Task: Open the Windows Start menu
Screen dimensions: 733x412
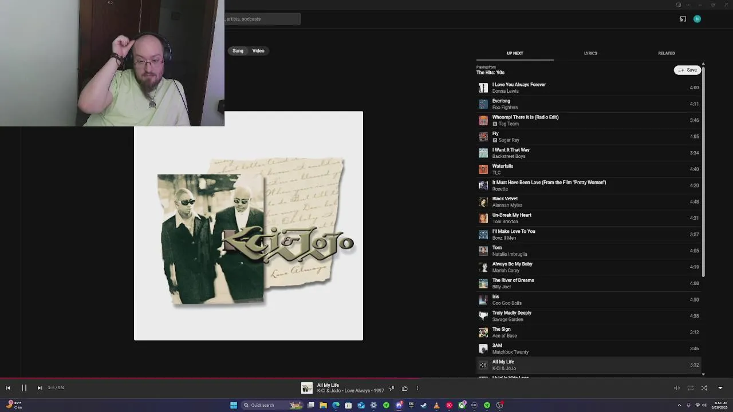Action: (234, 405)
